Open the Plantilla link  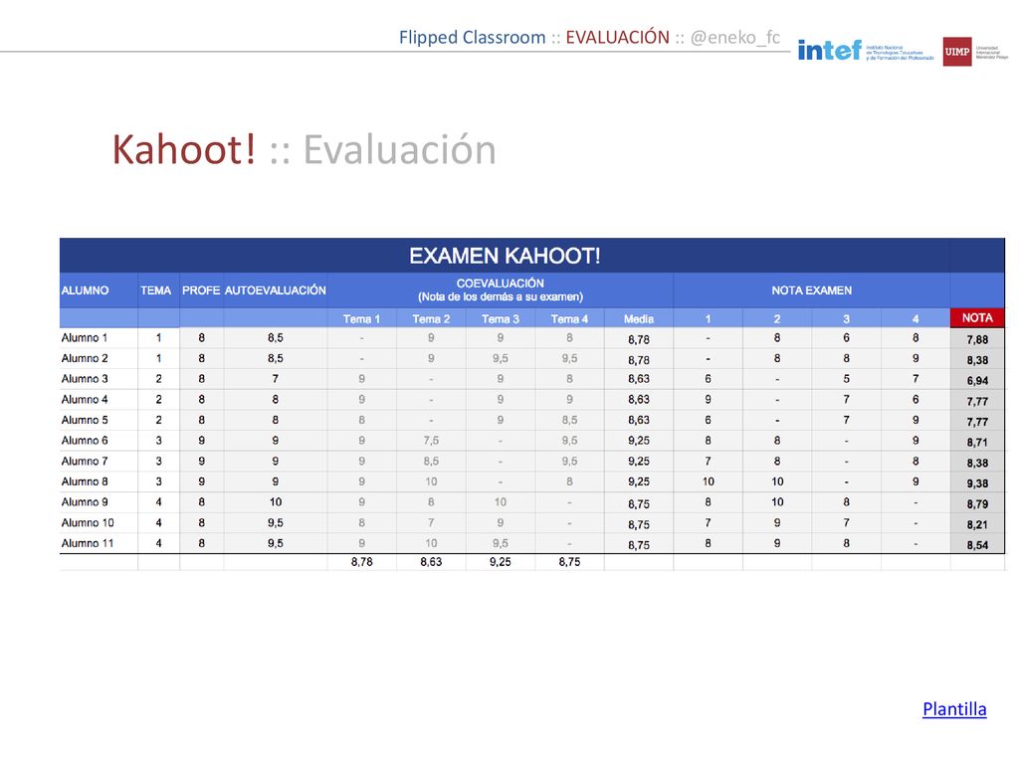(954, 708)
